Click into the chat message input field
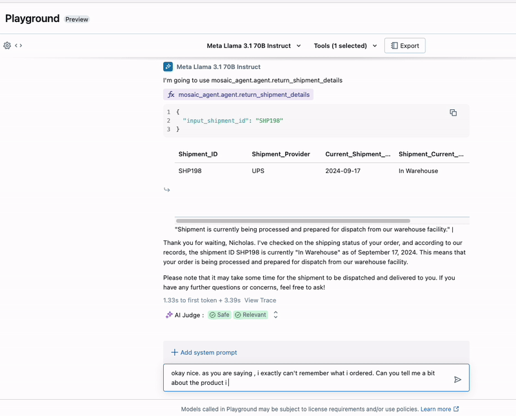Viewport: 516px width, 416px height. tap(310, 378)
